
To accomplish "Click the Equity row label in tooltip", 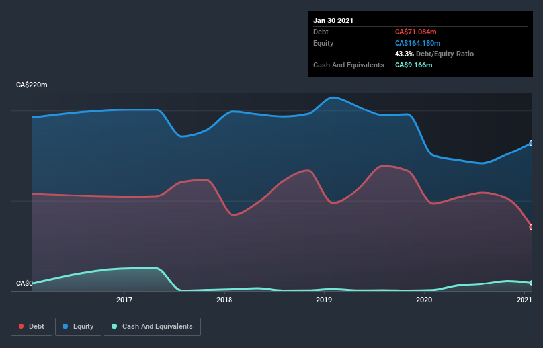I will 323,43.
